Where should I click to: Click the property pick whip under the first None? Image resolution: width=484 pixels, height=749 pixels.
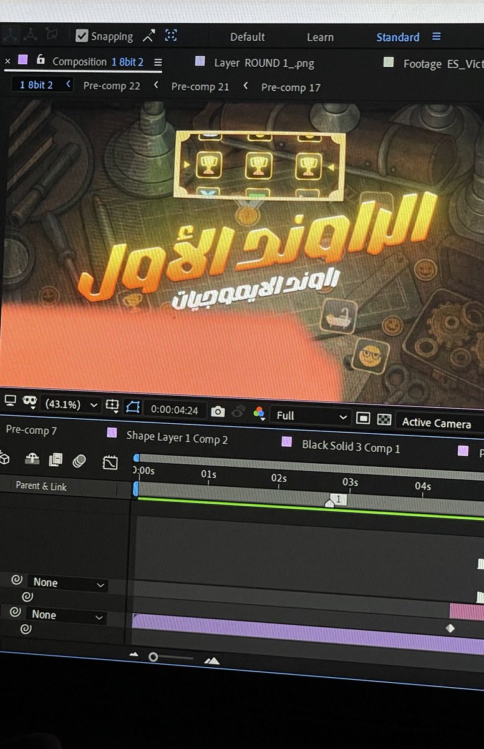[x=26, y=597]
